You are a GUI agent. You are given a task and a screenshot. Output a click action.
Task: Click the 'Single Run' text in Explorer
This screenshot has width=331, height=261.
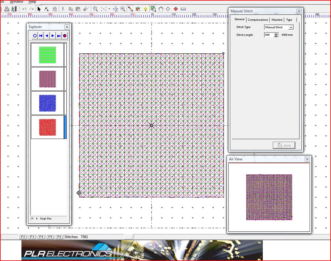(x=46, y=219)
